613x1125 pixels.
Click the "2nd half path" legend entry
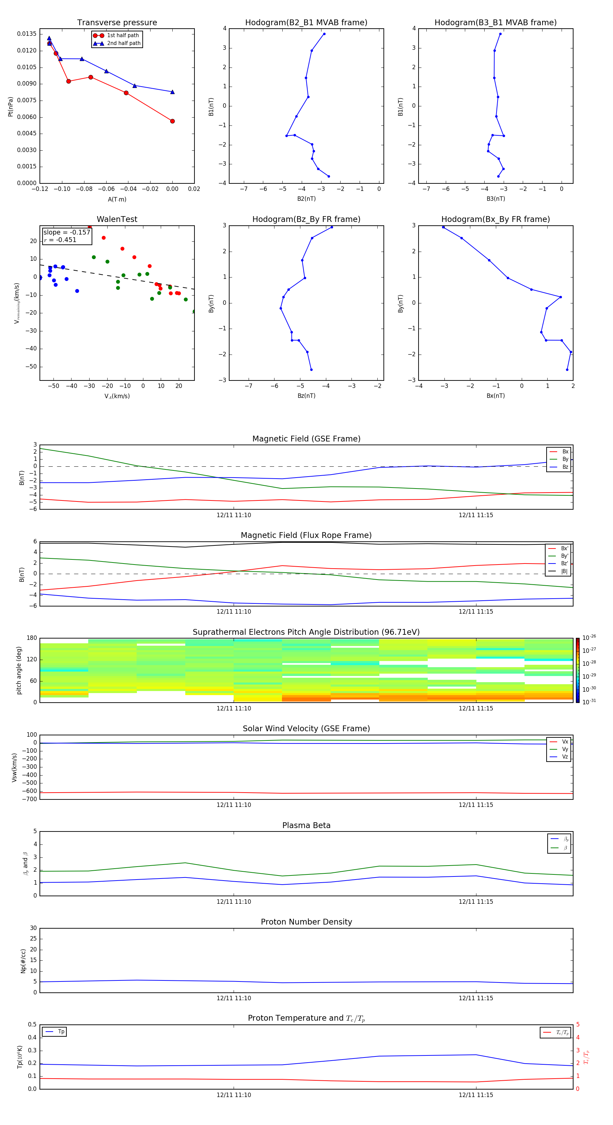point(117,43)
